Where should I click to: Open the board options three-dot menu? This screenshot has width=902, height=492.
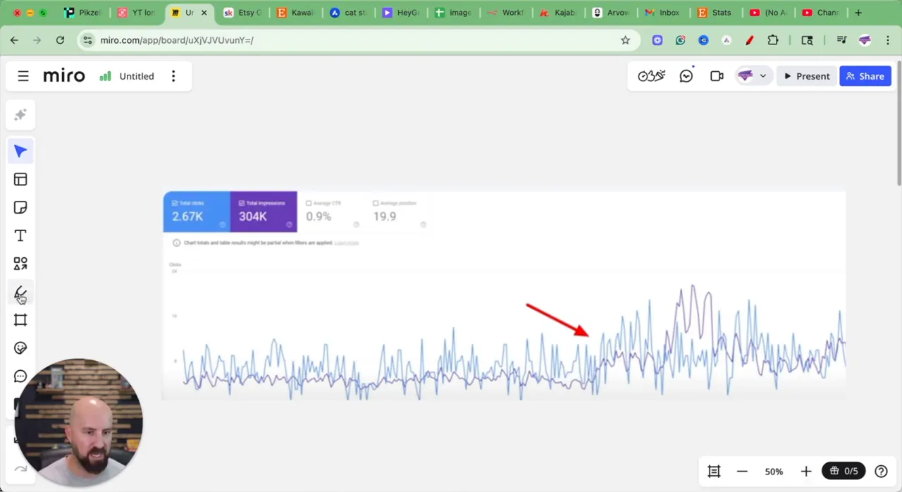(x=173, y=76)
